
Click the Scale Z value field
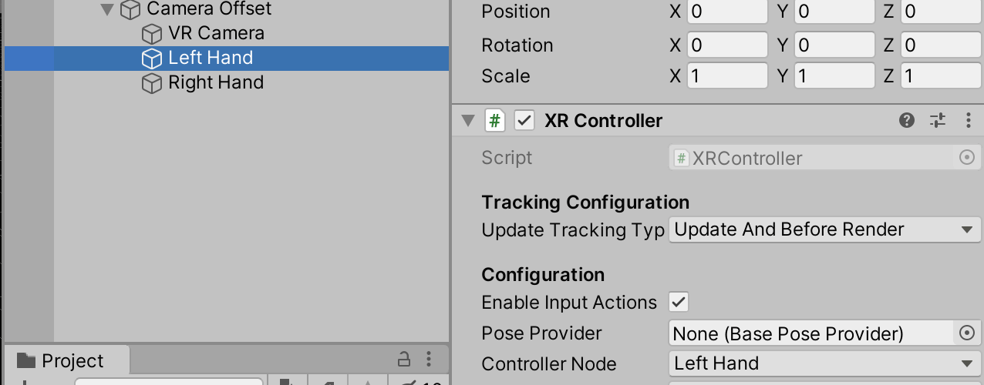pos(941,75)
